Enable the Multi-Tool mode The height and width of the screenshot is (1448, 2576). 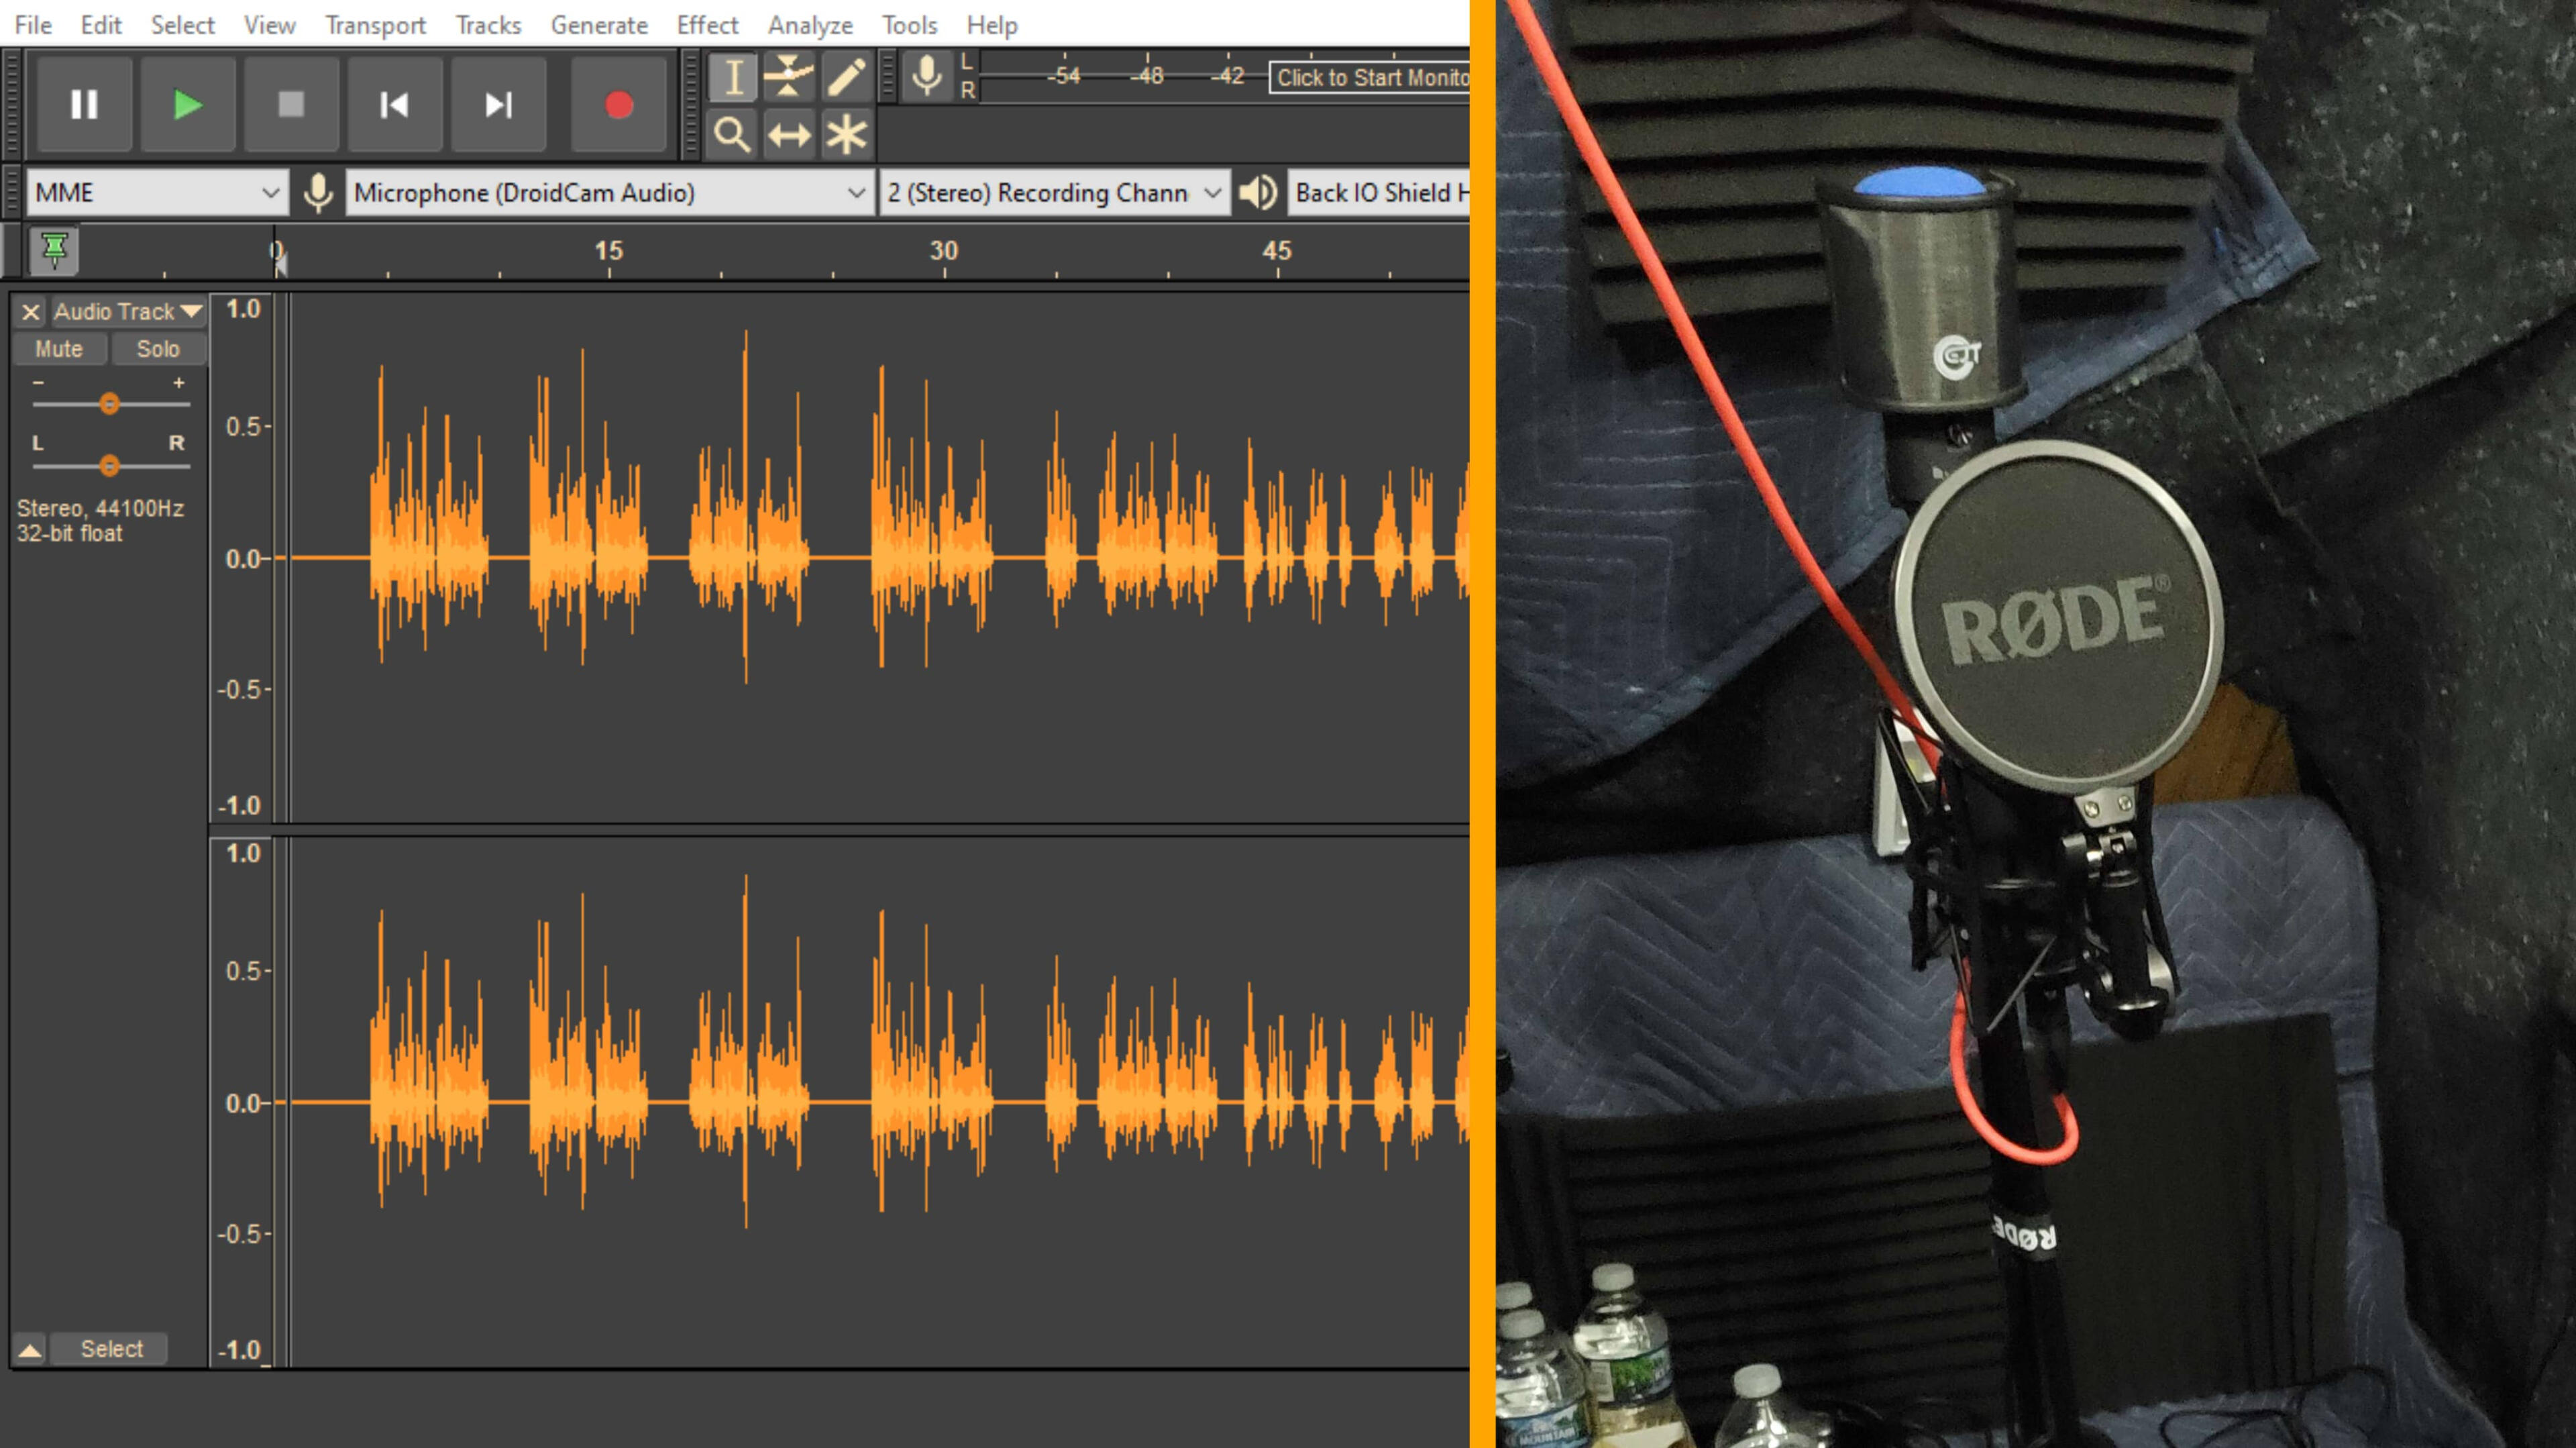[845, 133]
